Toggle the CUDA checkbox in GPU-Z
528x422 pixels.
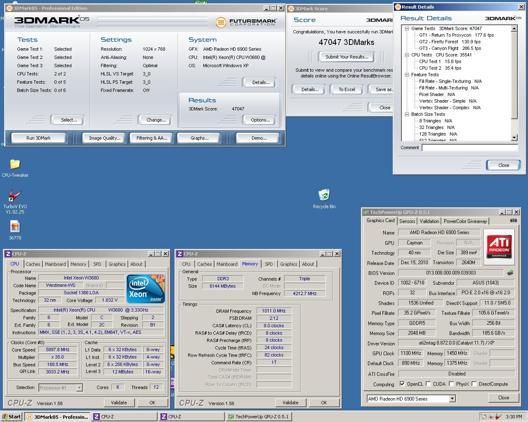[428, 384]
